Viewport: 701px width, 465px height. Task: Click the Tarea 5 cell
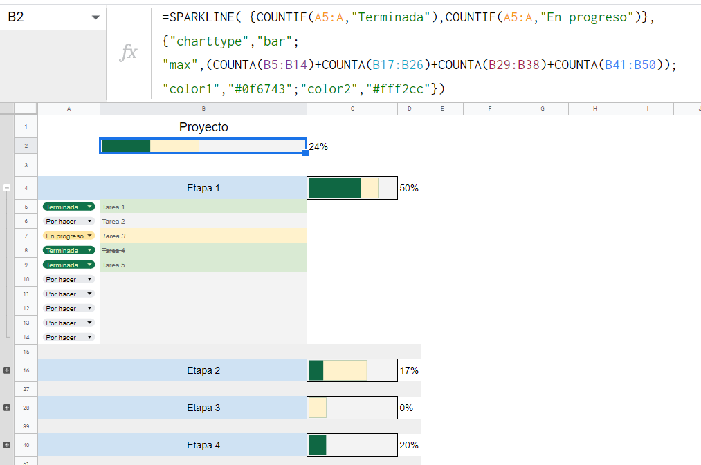[x=203, y=265]
